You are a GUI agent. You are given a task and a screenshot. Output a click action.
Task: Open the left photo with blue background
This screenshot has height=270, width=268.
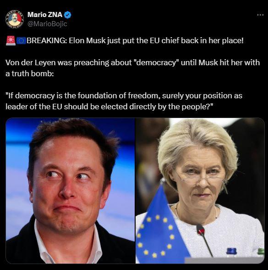(70, 191)
